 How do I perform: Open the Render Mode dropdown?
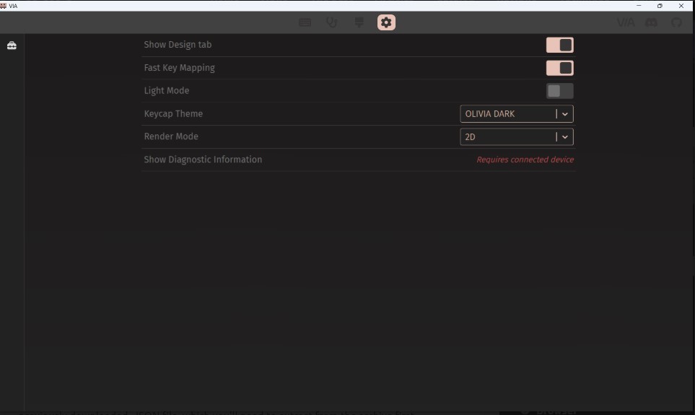[x=509, y=136]
